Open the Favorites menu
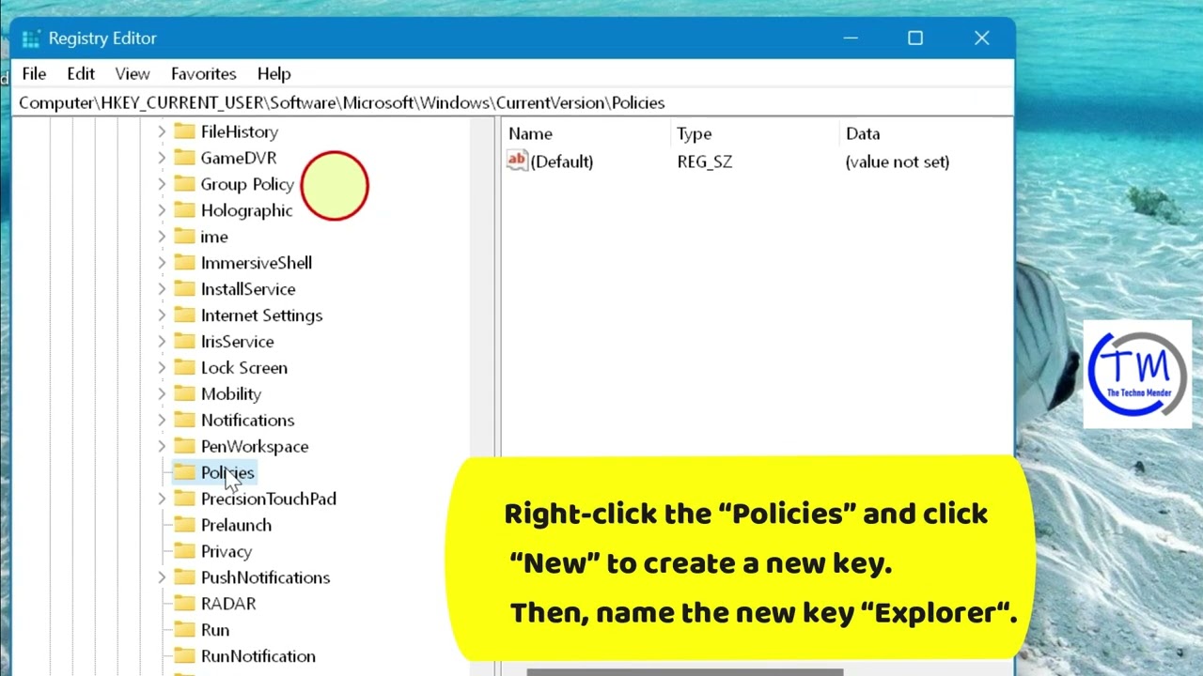The width and height of the screenshot is (1203, 676). coord(203,73)
